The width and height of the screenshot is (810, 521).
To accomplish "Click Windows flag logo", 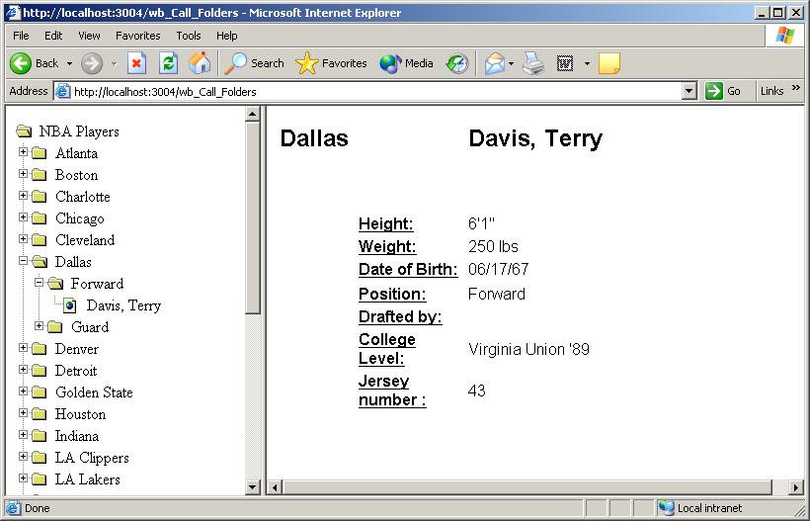I will pyautogui.click(x=784, y=36).
